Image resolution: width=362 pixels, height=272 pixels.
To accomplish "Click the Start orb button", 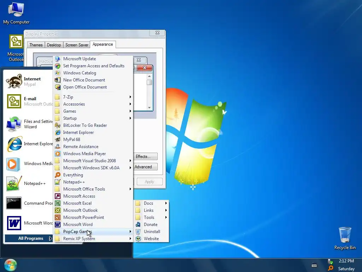I will pyautogui.click(x=10, y=265).
